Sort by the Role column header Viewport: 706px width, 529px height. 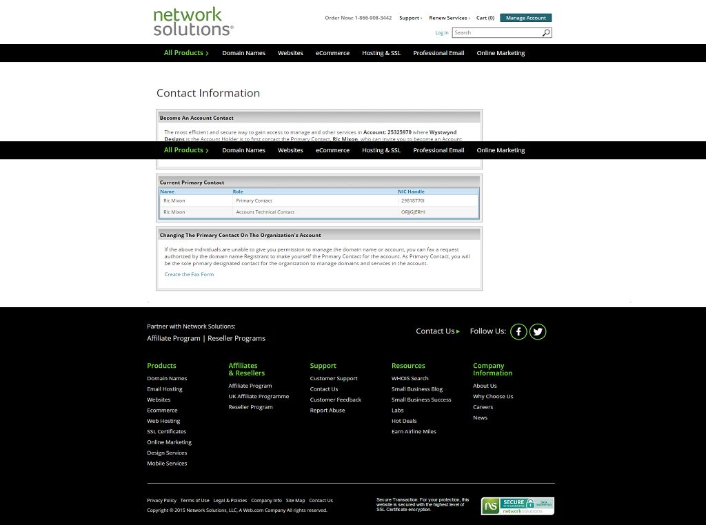pyautogui.click(x=238, y=191)
